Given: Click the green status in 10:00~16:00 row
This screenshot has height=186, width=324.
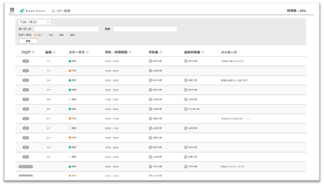Looking at the screenshot, I should coord(73,147).
